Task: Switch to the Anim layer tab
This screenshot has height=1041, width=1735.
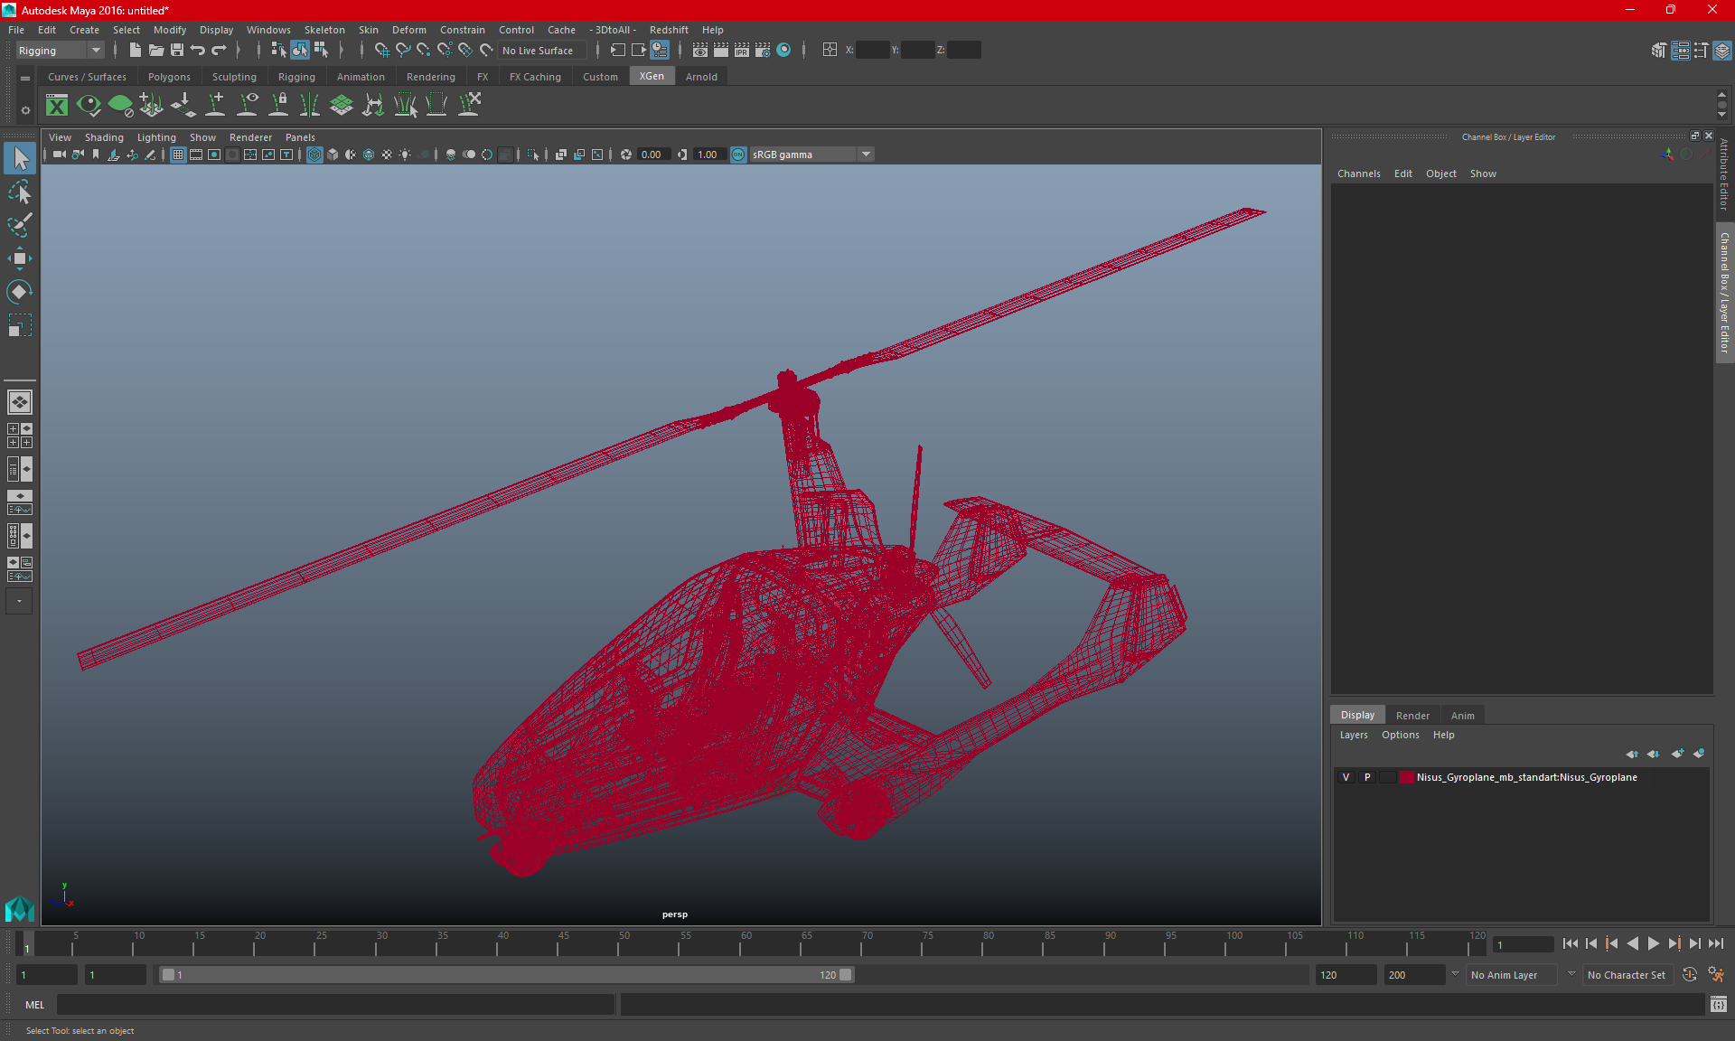Action: coord(1462,716)
